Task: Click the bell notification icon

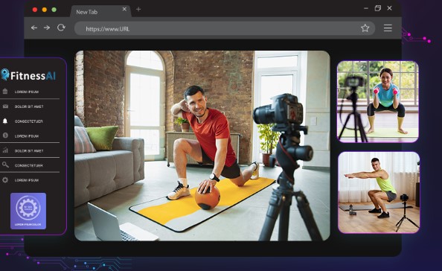Action: tap(4, 121)
